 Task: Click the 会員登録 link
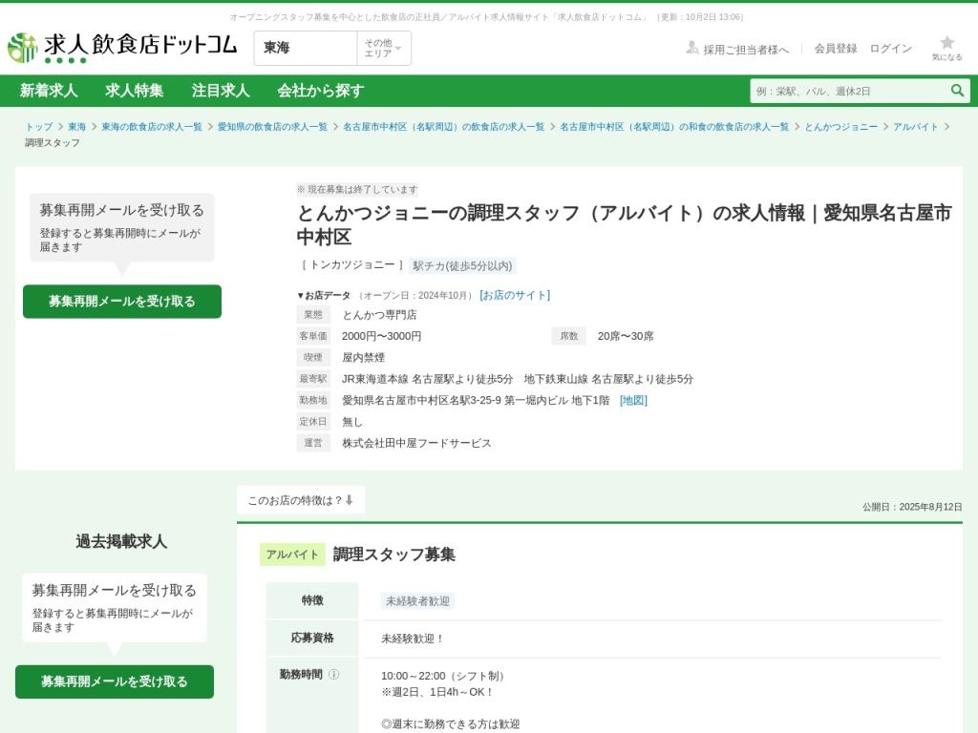(836, 49)
